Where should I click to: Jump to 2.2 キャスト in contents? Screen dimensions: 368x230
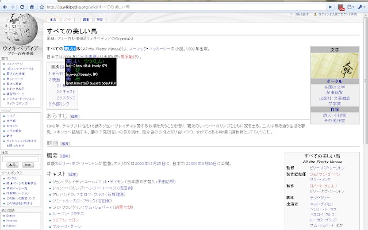(66, 92)
